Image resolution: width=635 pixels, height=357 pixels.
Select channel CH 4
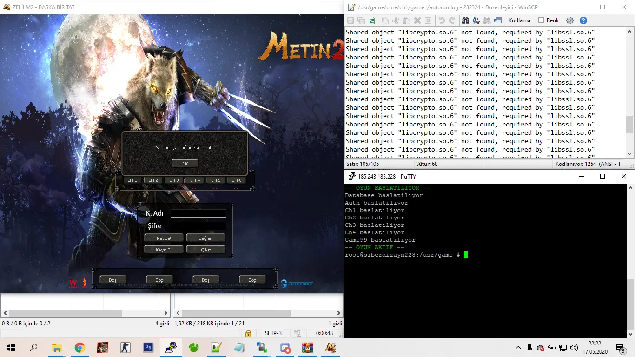pos(195,180)
